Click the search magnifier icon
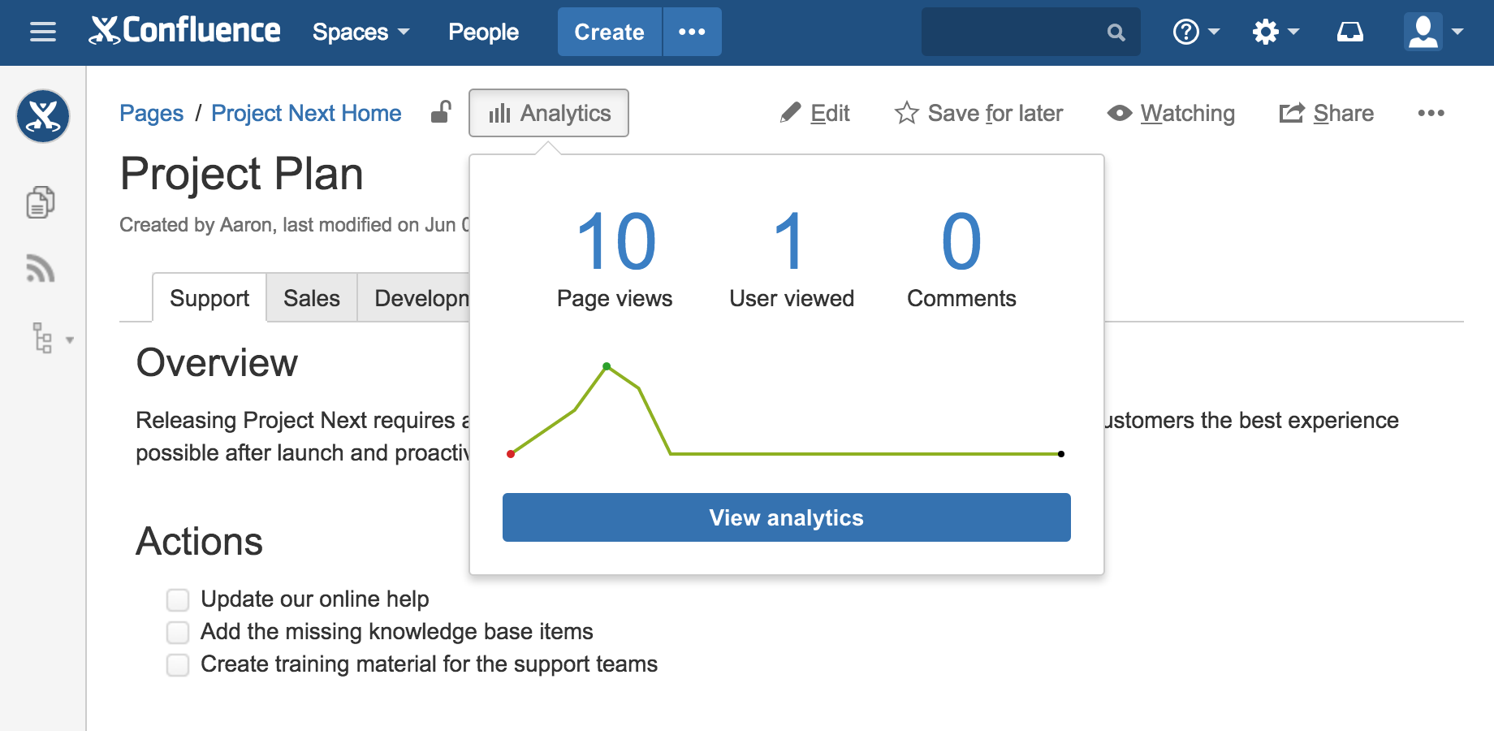This screenshot has width=1494, height=731. point(1116,32)
